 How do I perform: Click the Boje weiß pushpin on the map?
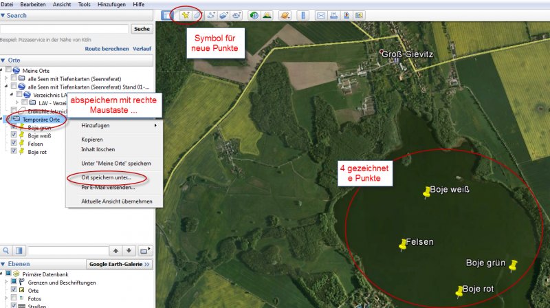426,192
